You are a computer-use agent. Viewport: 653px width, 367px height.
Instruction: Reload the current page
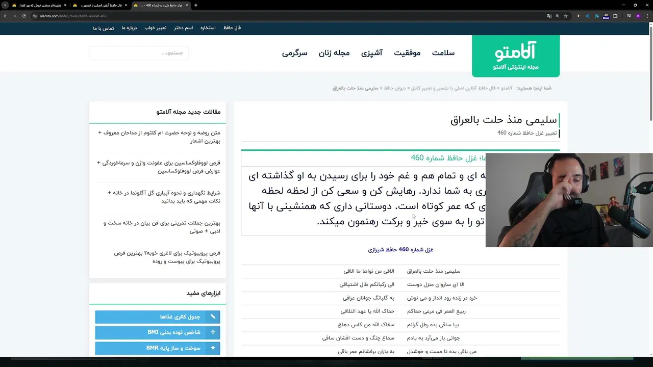pyautogui.click(x=23, y=16)
